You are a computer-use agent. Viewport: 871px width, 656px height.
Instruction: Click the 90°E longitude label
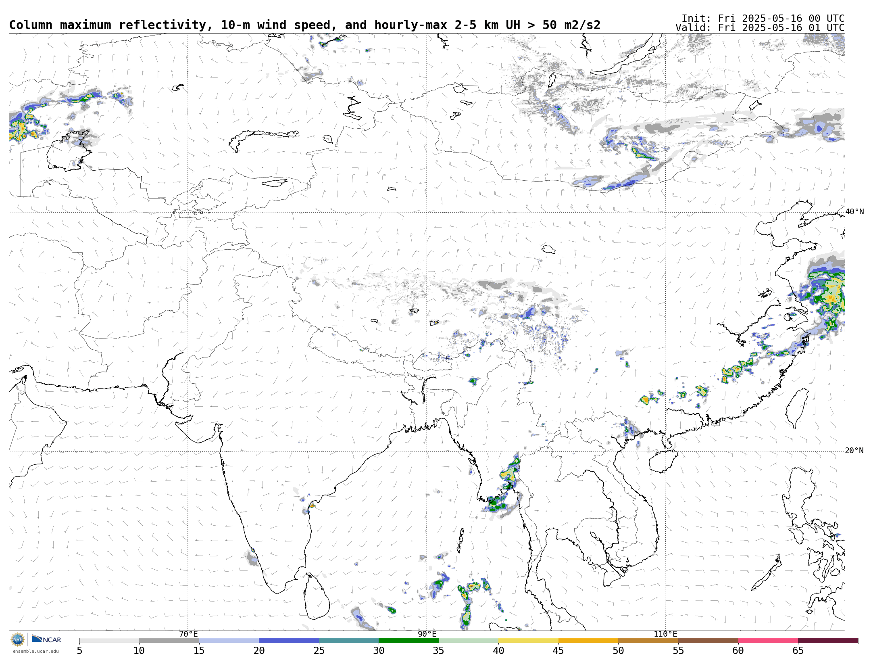click(427, 634)
